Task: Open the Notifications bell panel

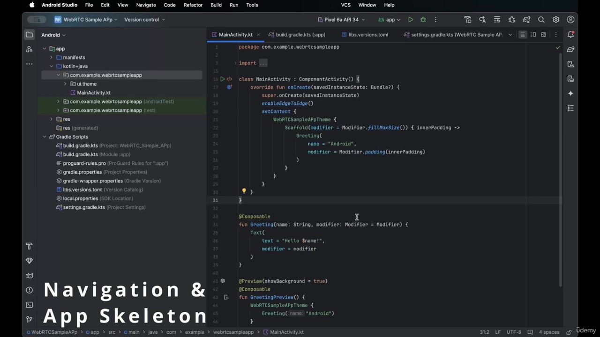Action: 570,35
